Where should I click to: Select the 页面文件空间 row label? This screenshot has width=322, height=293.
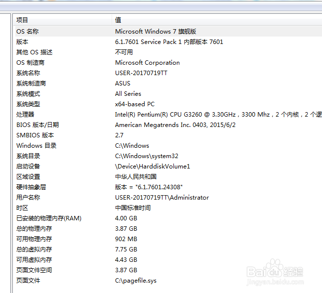coord(34,270)
